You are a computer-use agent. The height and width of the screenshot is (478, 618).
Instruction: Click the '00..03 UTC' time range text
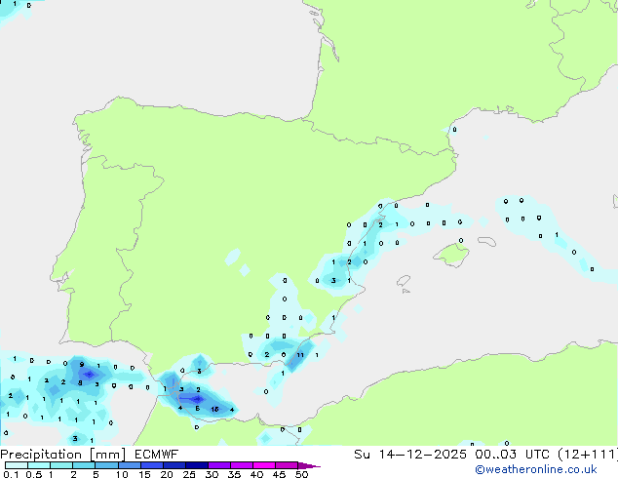tap(512, 455)
